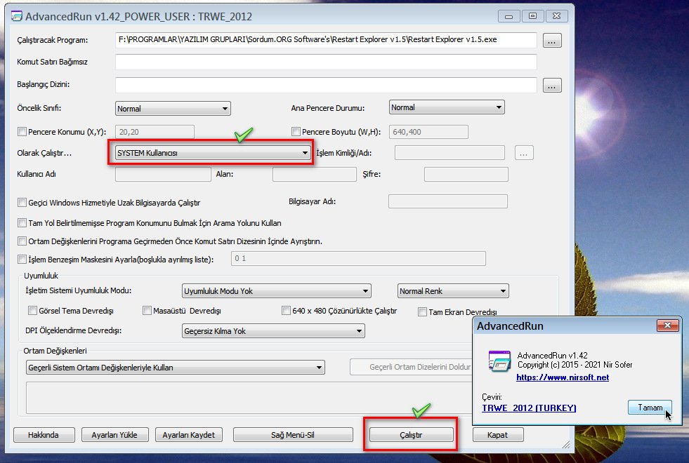Open the nirsoft.net link
The image size is (689, 463).
point(563,377)
